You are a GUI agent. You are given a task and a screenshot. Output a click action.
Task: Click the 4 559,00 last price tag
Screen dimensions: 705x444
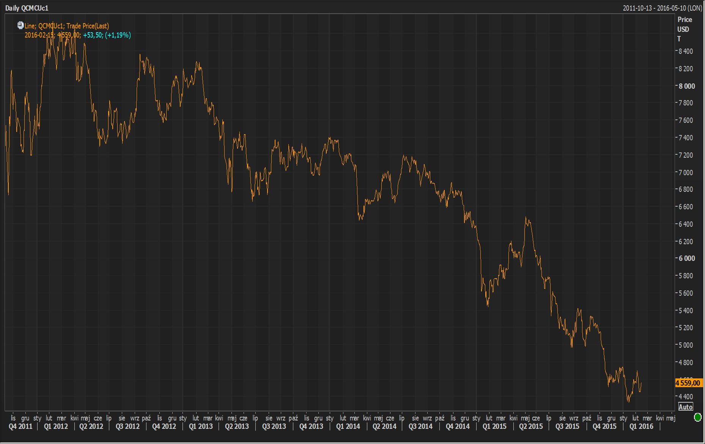[x=689, y=383]
